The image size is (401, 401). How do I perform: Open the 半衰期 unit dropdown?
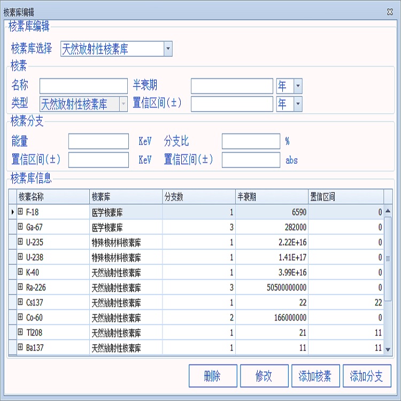(298, 86)
